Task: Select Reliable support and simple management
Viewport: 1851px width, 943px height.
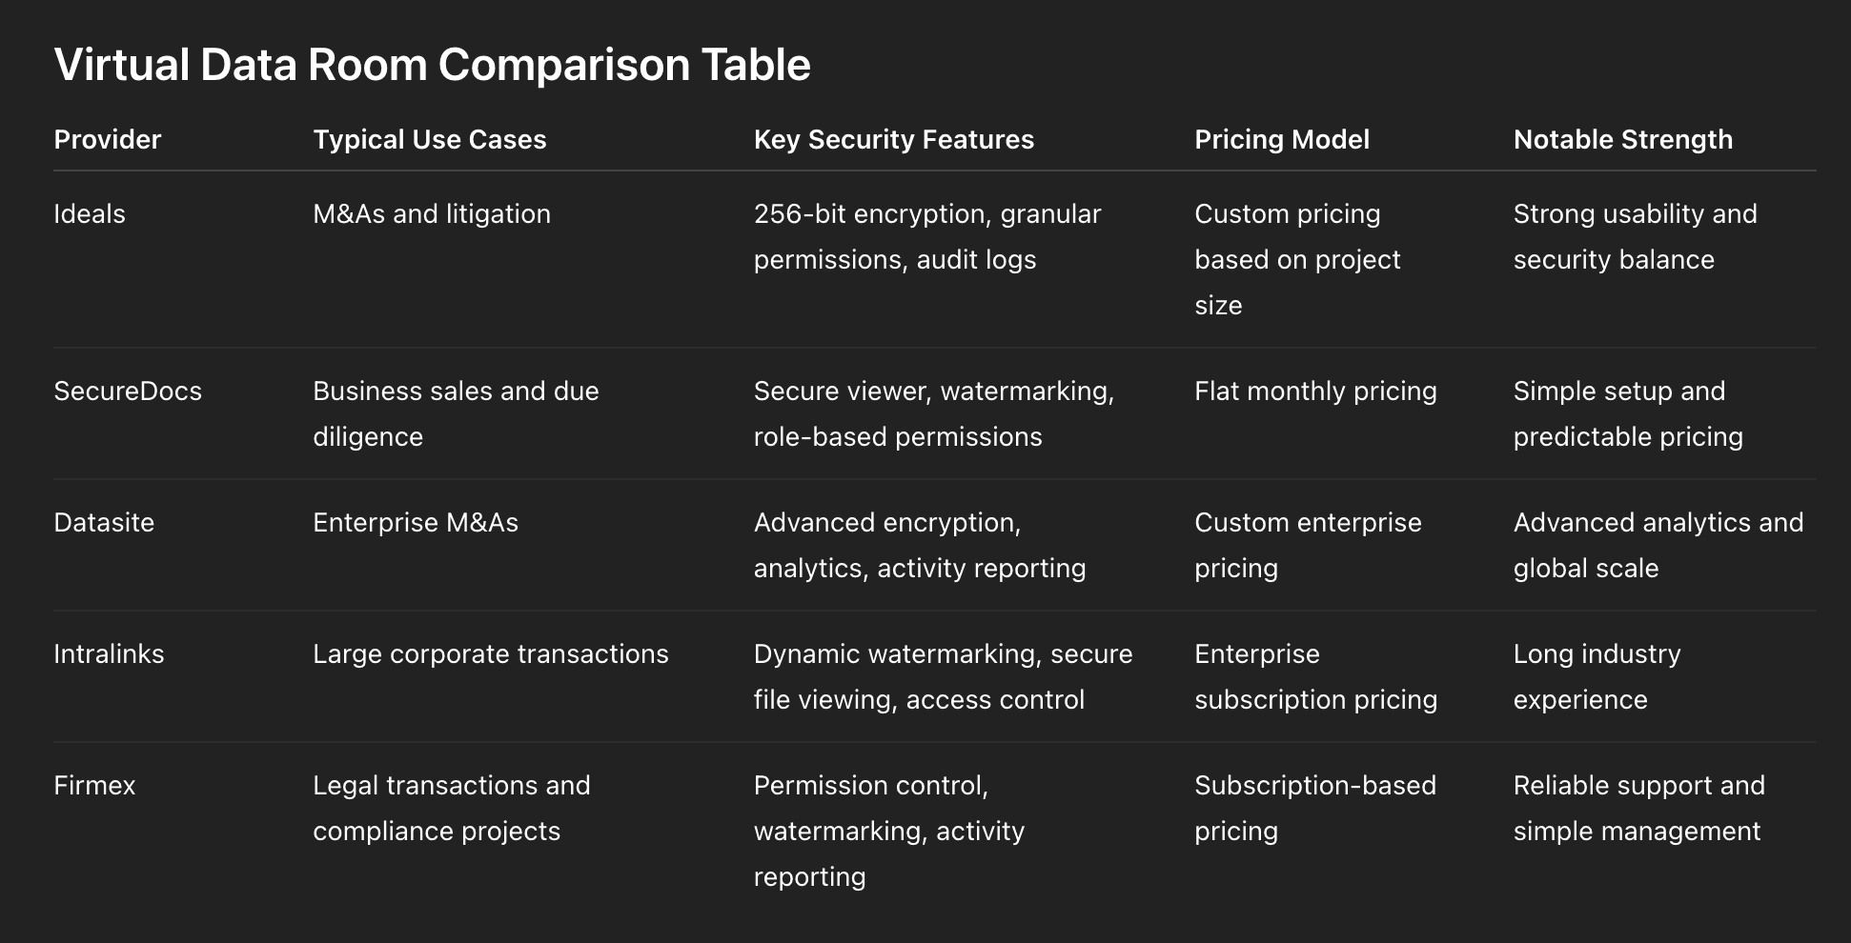Action: pos(1639,808)
